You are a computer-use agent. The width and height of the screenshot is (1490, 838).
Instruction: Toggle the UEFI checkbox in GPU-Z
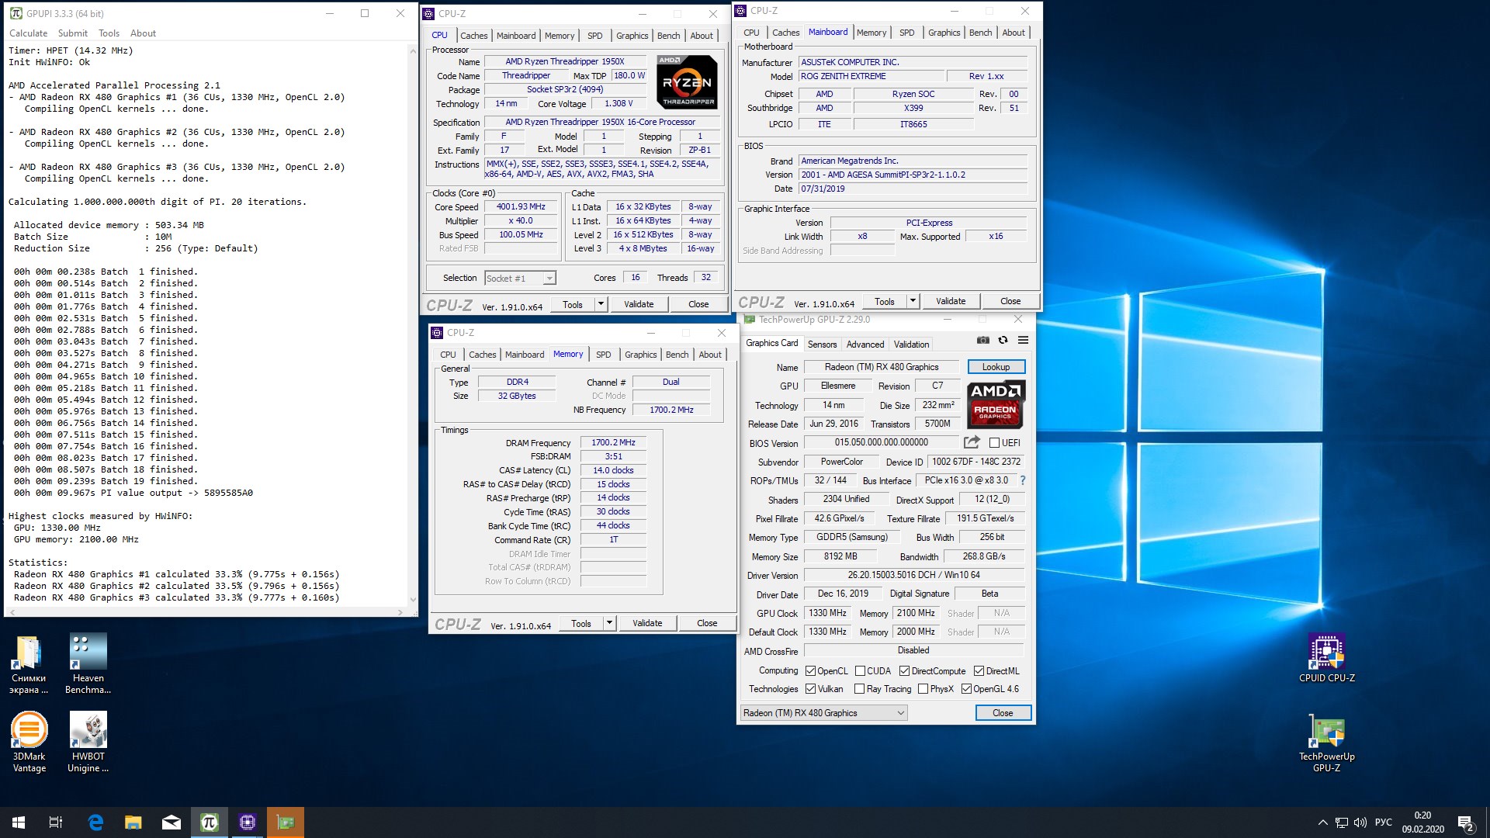click(x=994, y=443)
